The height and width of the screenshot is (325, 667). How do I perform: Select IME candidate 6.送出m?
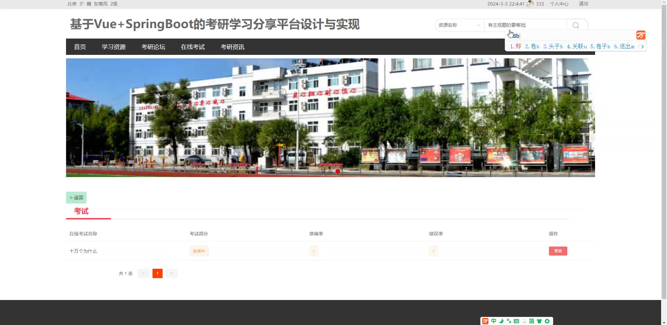[624, 47]
